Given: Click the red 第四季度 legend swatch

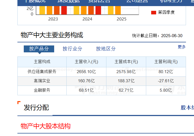Looking at the screenshot, I should 154,12.
